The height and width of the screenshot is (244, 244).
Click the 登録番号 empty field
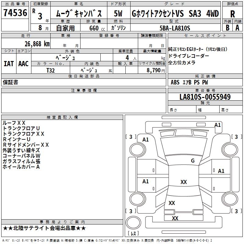pos(109,43)
